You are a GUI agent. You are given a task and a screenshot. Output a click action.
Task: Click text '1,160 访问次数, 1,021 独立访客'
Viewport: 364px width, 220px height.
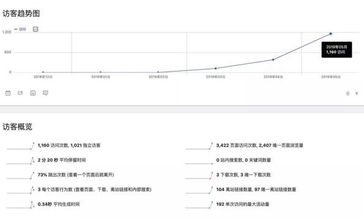[x=69, y=145]
